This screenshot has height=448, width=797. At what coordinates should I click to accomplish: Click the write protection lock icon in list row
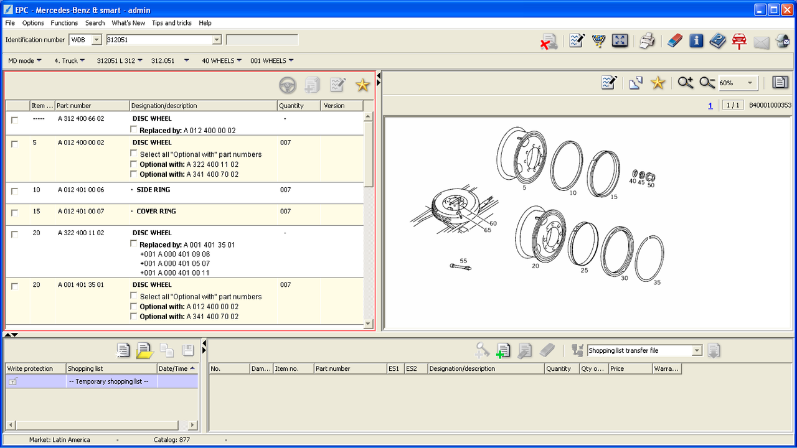click(x=12, y=381)
